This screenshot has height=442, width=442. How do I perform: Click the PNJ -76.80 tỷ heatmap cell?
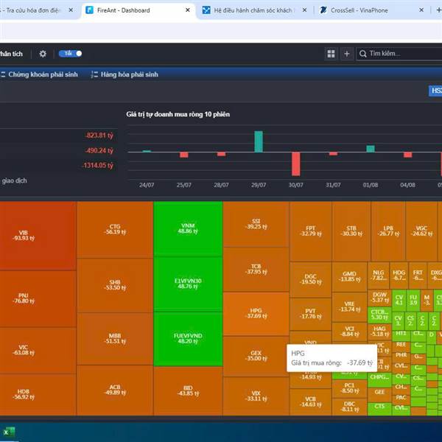click(x=38, y=298)
